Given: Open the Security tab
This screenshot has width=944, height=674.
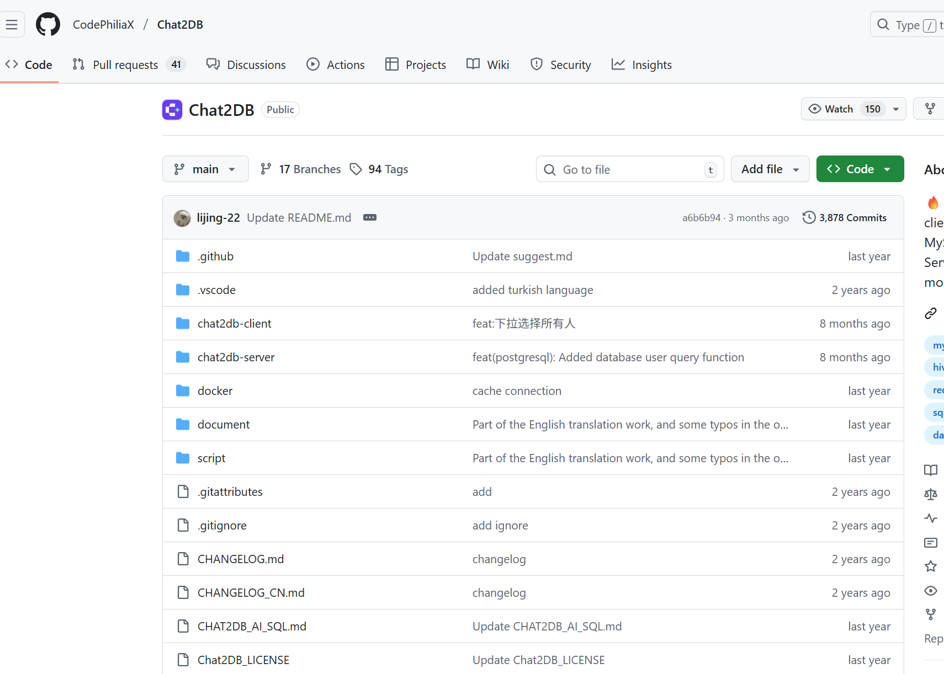Looking at the screenshot, I should 561,65.
